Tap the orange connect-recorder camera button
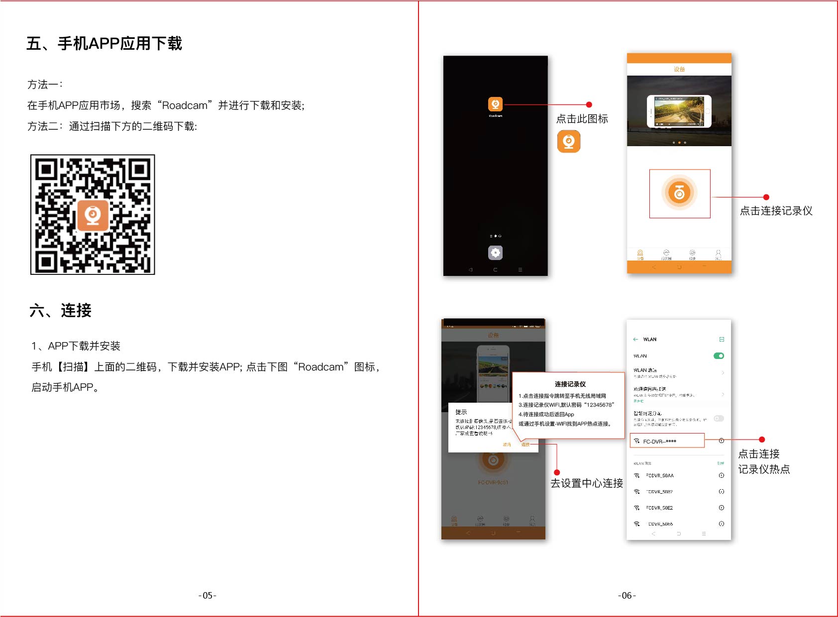The image size is (838, 617). click(x=679, y=193)
